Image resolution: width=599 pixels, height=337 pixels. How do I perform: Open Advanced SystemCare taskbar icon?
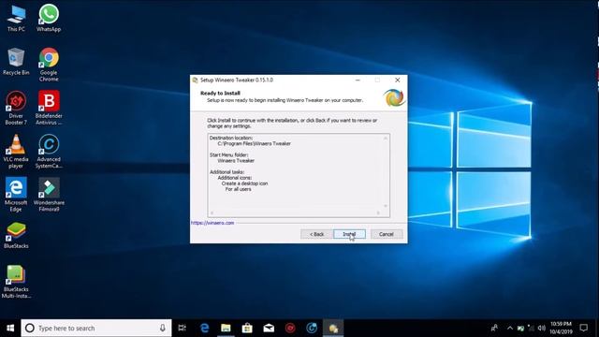click(312, 329)
